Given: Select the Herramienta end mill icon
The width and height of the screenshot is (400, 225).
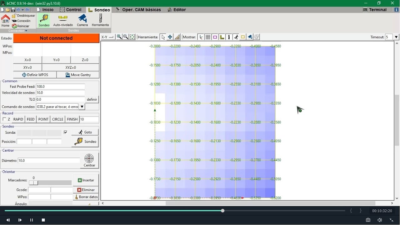Looking at the screenshot, I should pyautogui.click(x=100, y=21).
